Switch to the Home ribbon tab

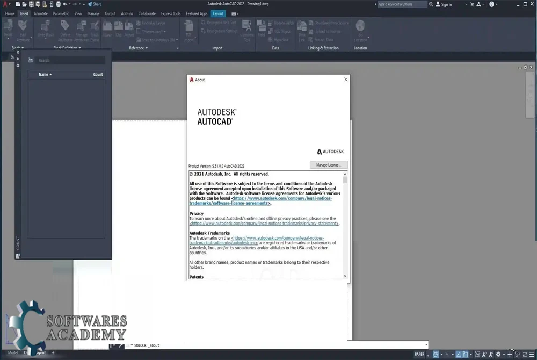point(10,13)
